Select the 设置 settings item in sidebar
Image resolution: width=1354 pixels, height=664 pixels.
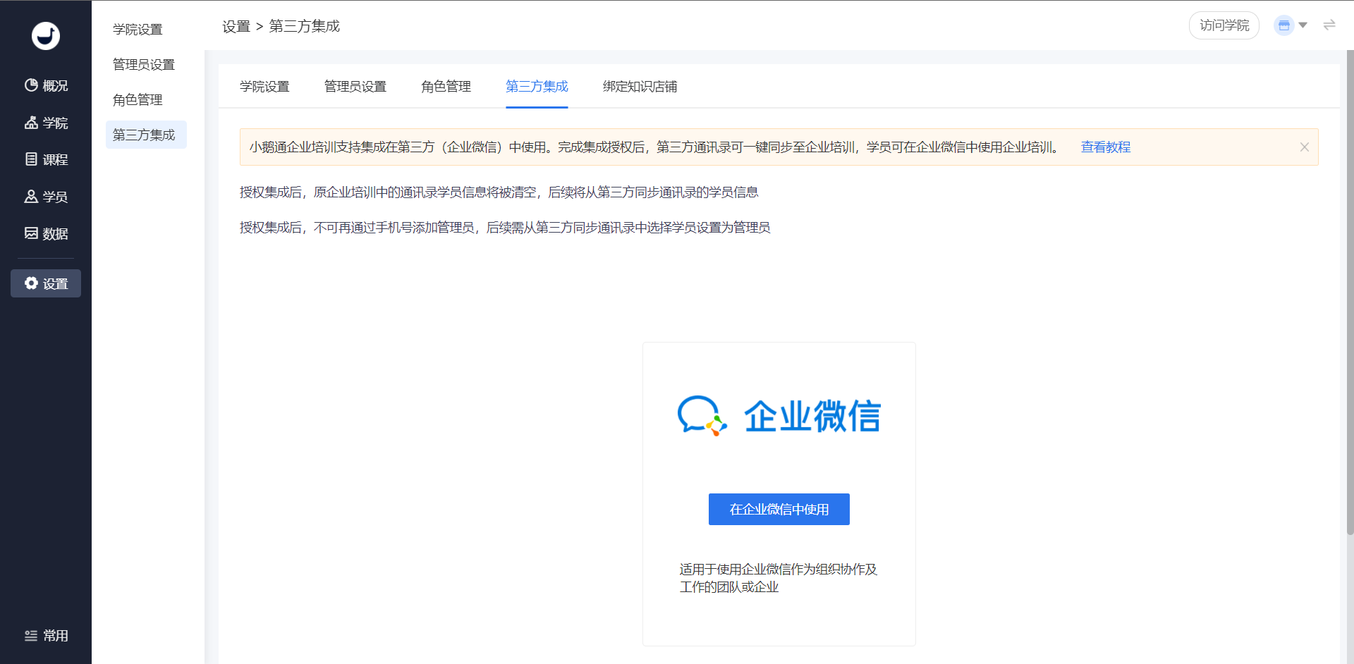click(x=46, y=283)
